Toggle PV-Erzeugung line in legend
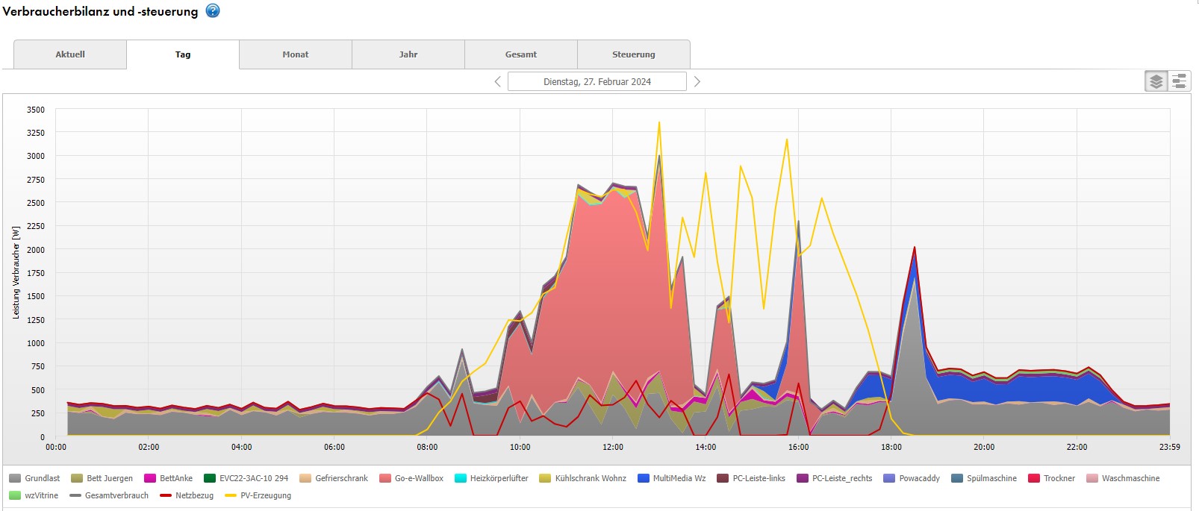The width and height of the screenshot is (1199, 511). point(258,495)
